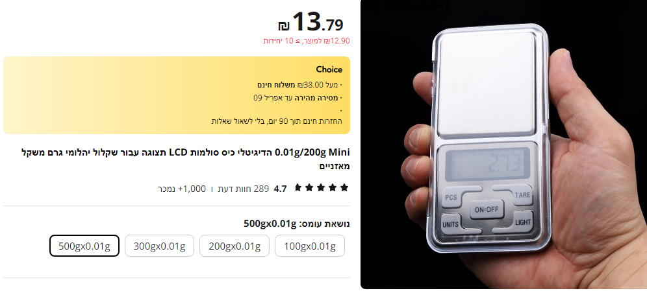Choose the 100gx0.01g capacity option
This screenshot has height=293, width=647.
point(309,246)
